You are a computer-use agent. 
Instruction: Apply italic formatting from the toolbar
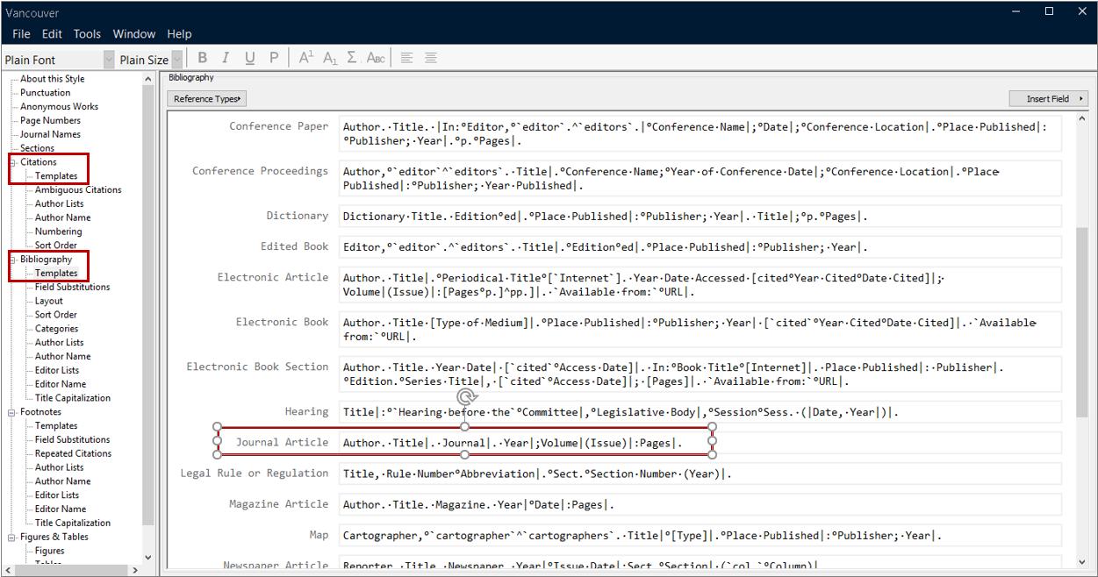(x=226, y=58)
